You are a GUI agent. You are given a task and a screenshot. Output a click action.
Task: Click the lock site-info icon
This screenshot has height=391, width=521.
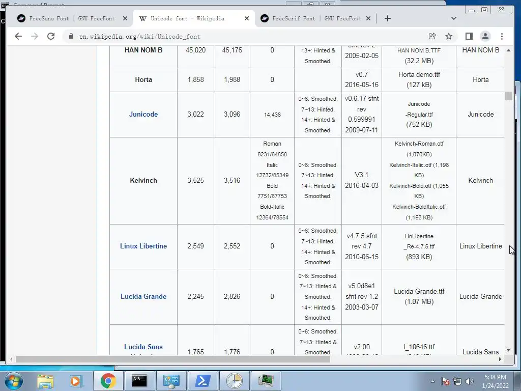(71, 36)
